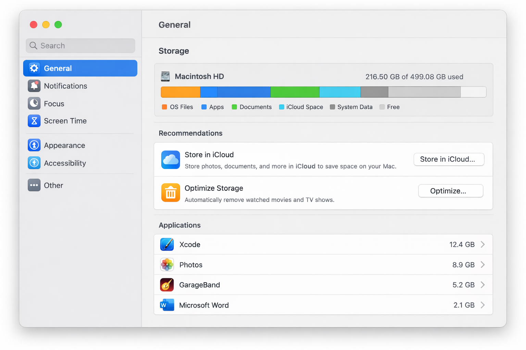Click the "Store in iCloud" recommendation title
Image resolution: width=526 pixels, height=350 pixels.
(x=209, y=154)
